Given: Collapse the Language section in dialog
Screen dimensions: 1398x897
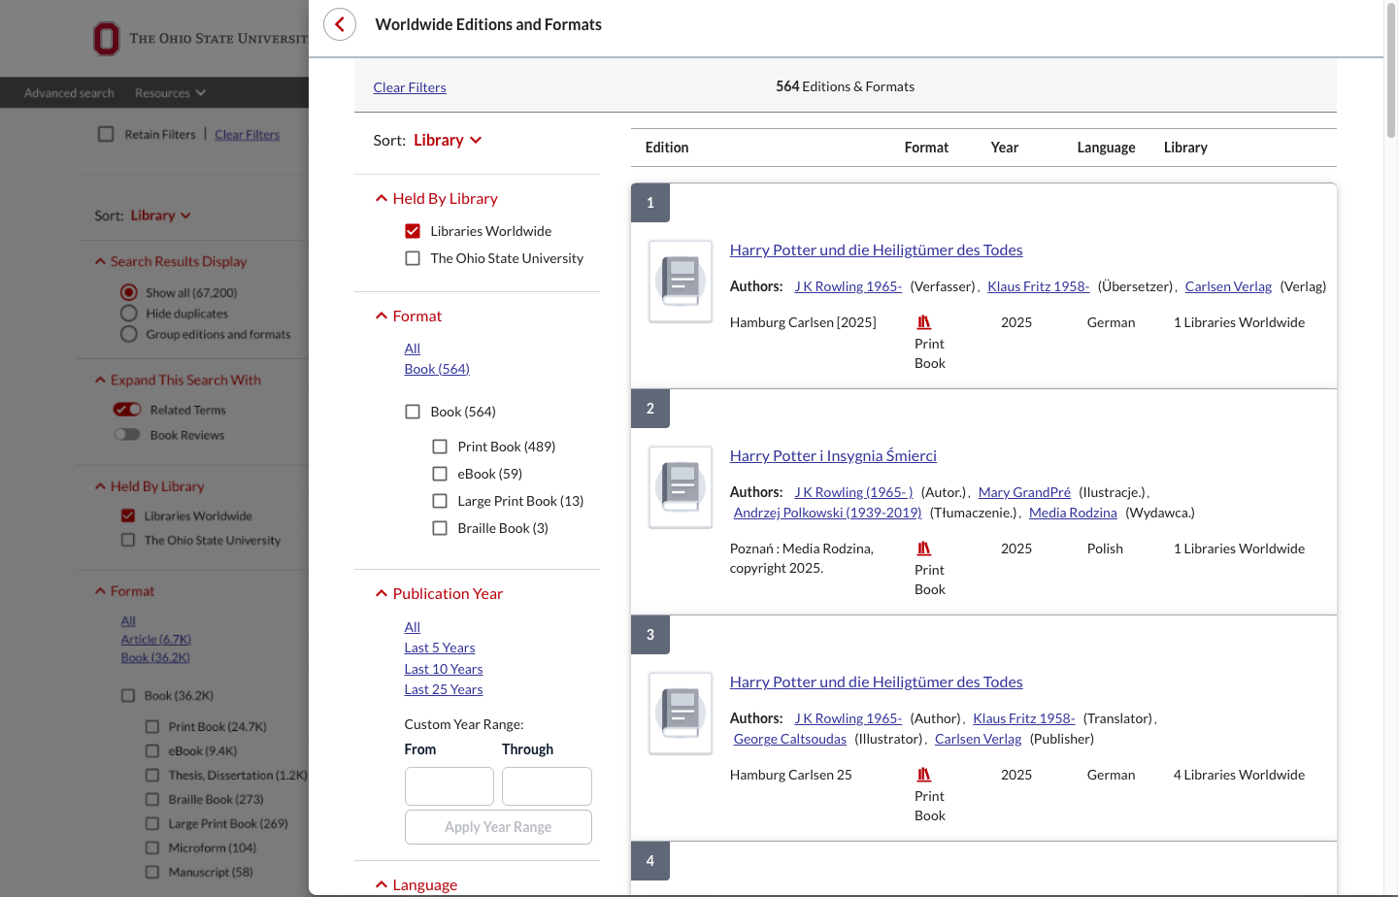Looking at the screenshot, I should point(416,884).
